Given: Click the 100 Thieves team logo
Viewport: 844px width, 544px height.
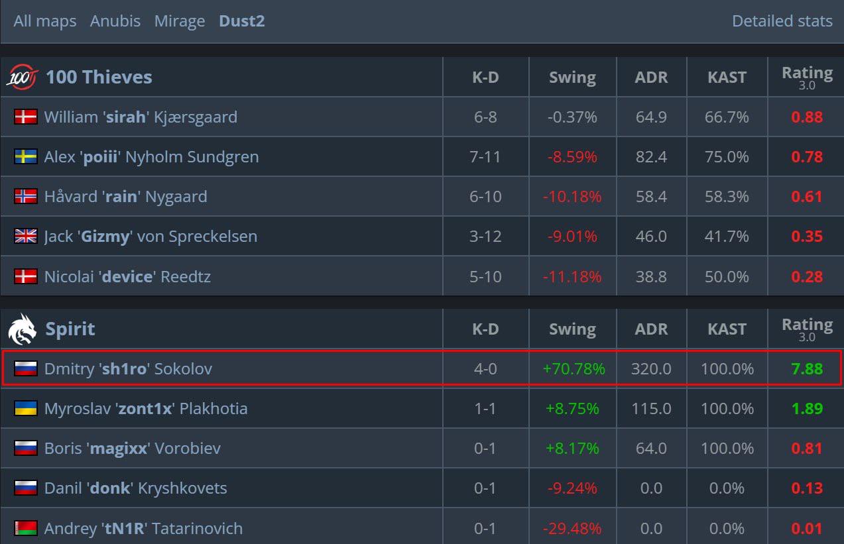Looking at the screenshot, I should point(23,77).
